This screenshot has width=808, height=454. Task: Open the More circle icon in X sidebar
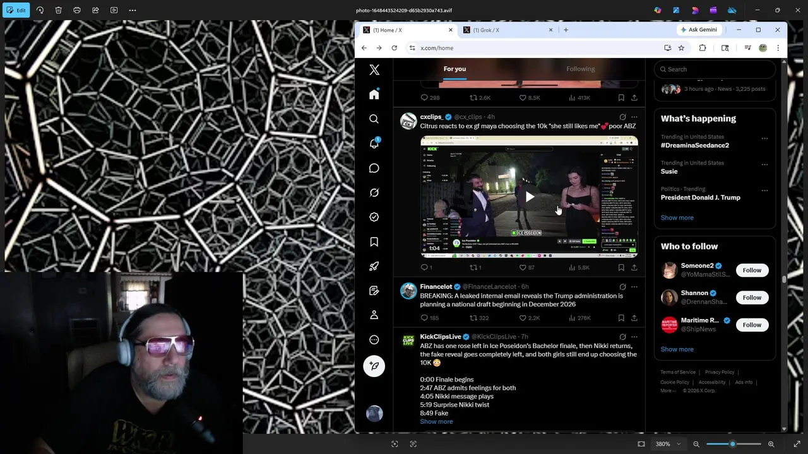click(374, 339)
